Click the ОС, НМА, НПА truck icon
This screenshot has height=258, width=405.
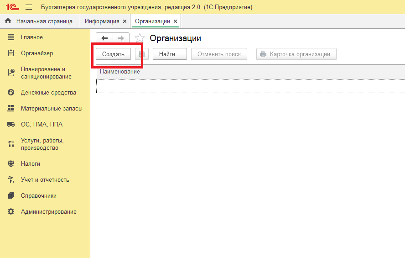point(11,124)
